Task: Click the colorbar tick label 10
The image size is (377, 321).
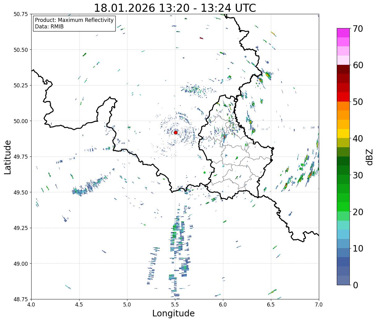Action: coord(358,248)
